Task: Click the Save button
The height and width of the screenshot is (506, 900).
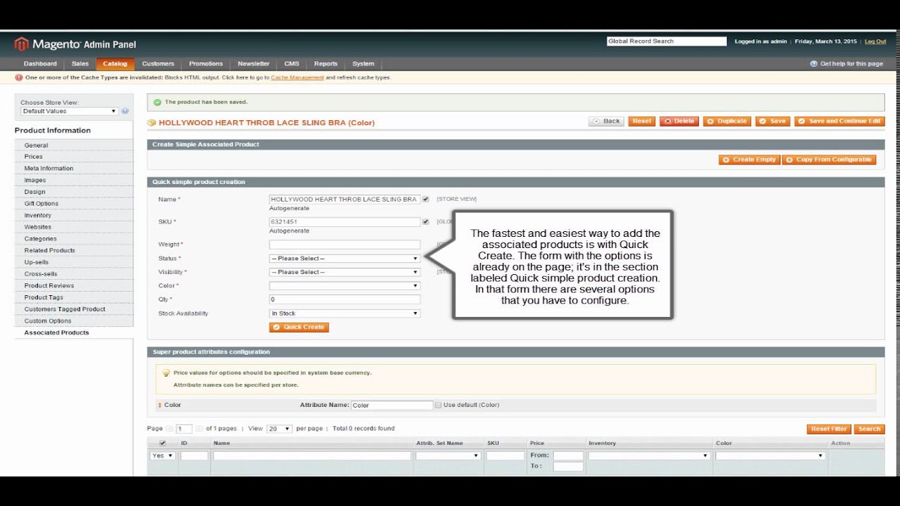Action: [x=773, y=122]
